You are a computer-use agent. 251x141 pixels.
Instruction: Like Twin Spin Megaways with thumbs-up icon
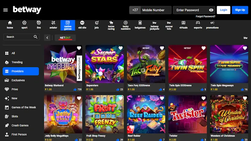pyautogui.click(x=242, y=90)
